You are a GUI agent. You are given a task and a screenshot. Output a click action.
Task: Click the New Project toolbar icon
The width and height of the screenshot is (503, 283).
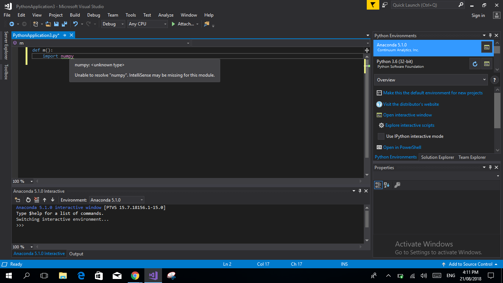click(35, 24)
